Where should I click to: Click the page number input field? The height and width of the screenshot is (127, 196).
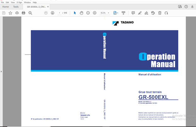coord(59,13)
